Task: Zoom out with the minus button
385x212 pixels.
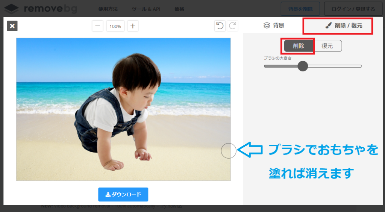Action: (x=97, y=26)
